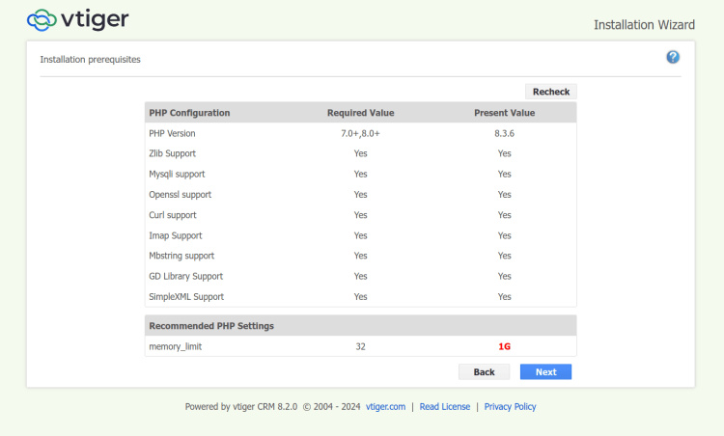724x436 pixels.
Task: Click the Imap Support row label
Action: point(176,235)
